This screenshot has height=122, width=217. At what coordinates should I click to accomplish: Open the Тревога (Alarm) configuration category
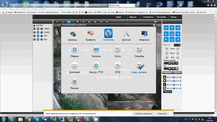[91, 35]
